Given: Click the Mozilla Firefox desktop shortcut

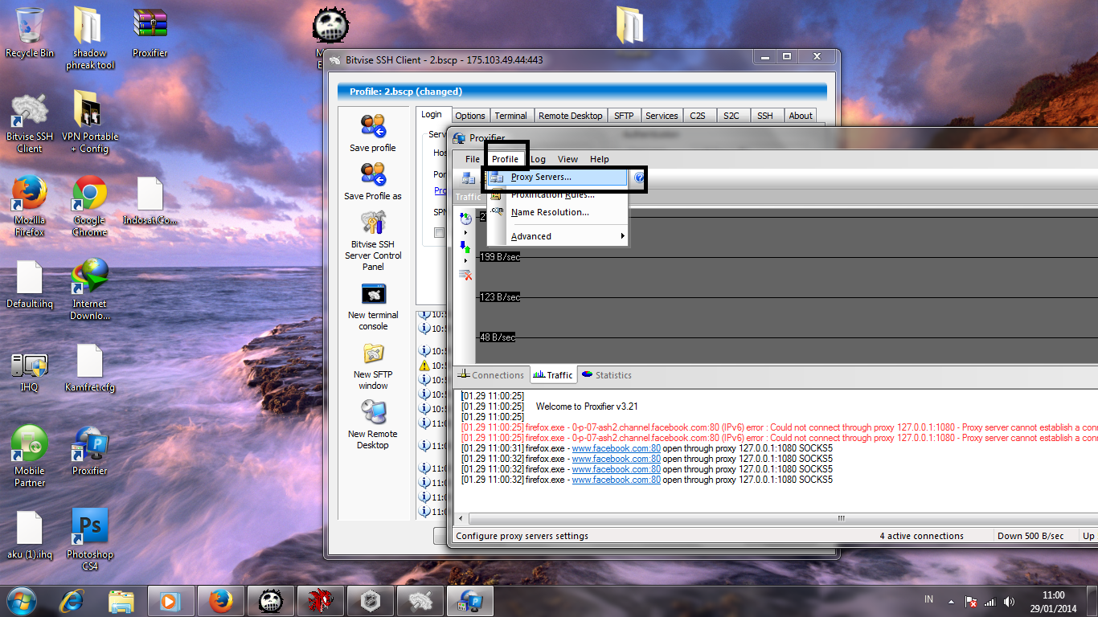Looking at the screenshot, I should tap(30, 206).
